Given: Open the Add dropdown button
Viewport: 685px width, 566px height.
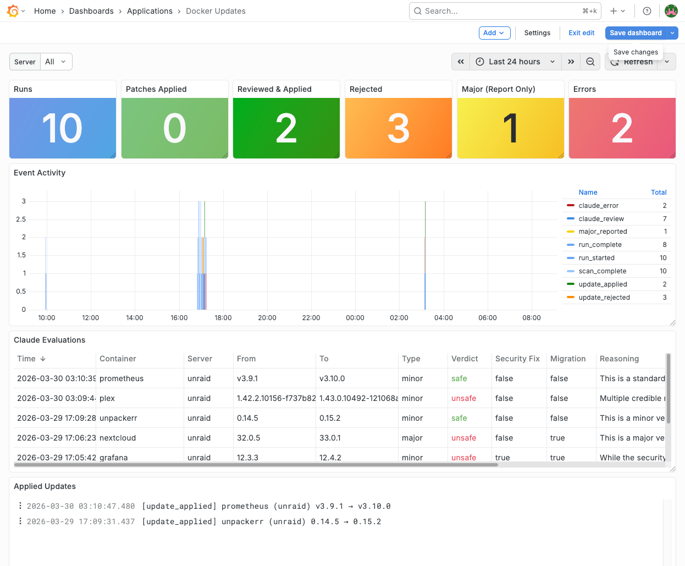Looking at the screenshot, I should 494,33.
